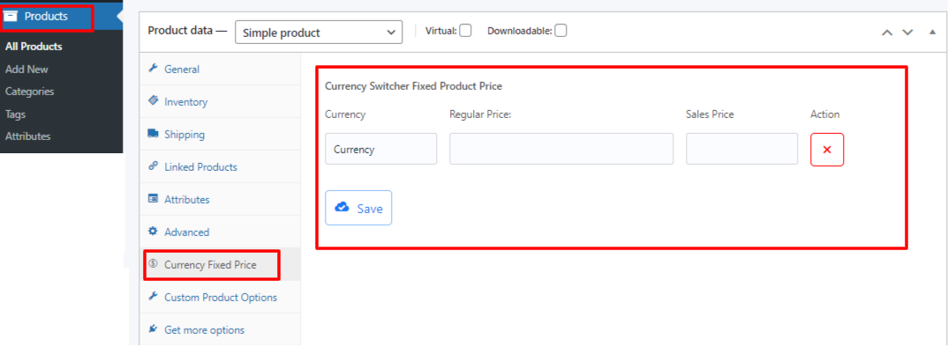Click the Linked Products chain icon
This screenshot has width=948, height=347.
click(x=153, y=166)
